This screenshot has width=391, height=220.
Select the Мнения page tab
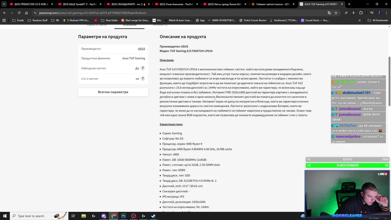[x=160, y=25]
